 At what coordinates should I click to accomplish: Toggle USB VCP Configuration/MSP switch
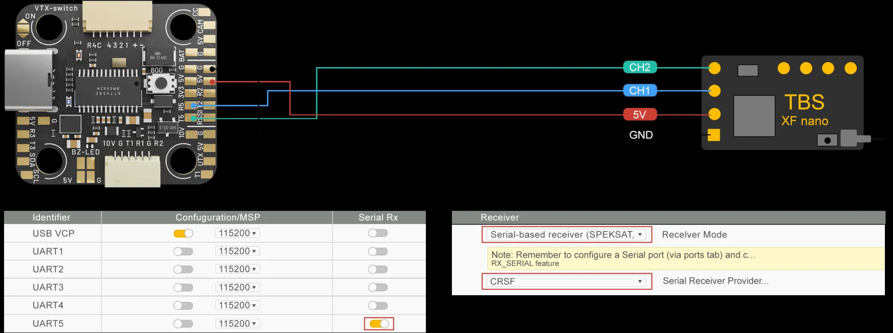coord(183,233)
